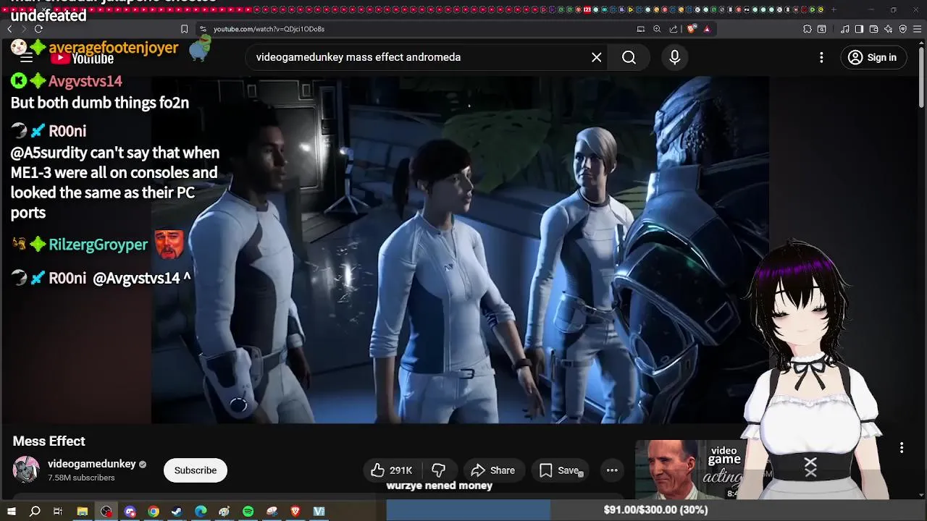Image resolution: width=927 pixels, height=521 pixels.
Task: Open the Windows Start menu
Action: (11, 512)
